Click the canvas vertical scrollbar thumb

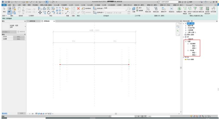181,68
